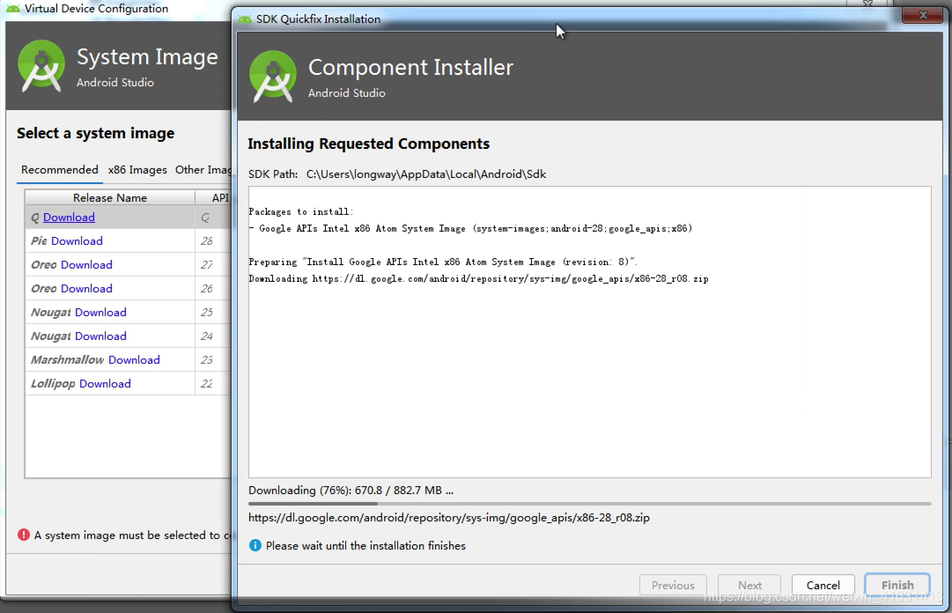Click the SDK Path value text
Viewport: 952px width, 613px height.
[426, 174]
